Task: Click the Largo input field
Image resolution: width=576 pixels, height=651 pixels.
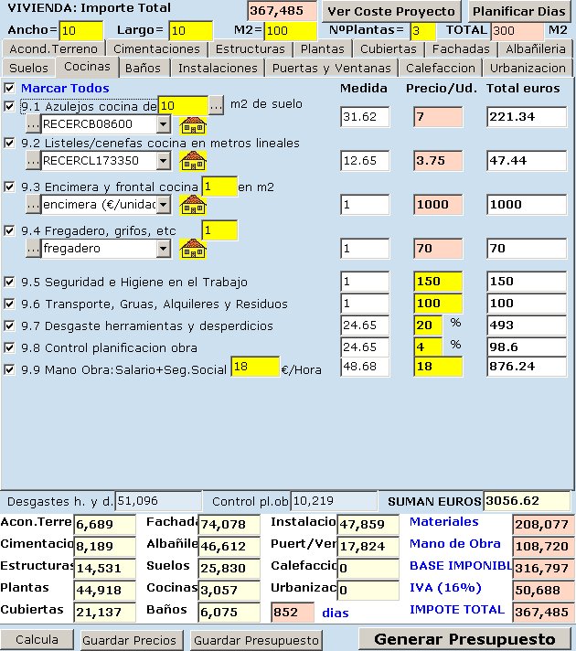Action: tap(190, 31)
